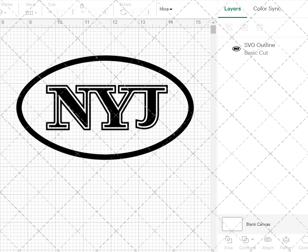Screen dimensions: 308x252
Task: Click the Blank Canvas swatch
Action: pyautogui.click(x=232, y=224)
